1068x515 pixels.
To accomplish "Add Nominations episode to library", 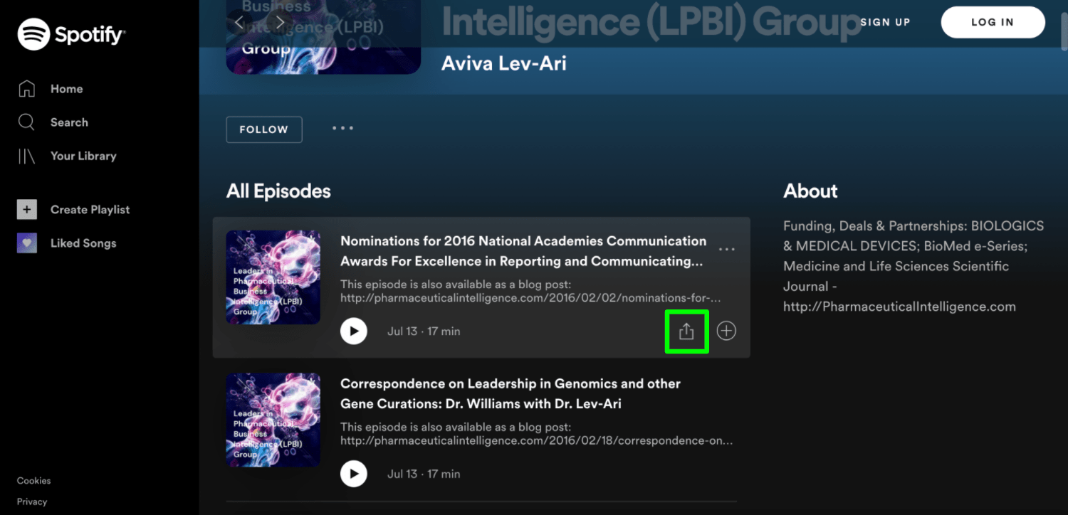I will (x=726, y=331).
